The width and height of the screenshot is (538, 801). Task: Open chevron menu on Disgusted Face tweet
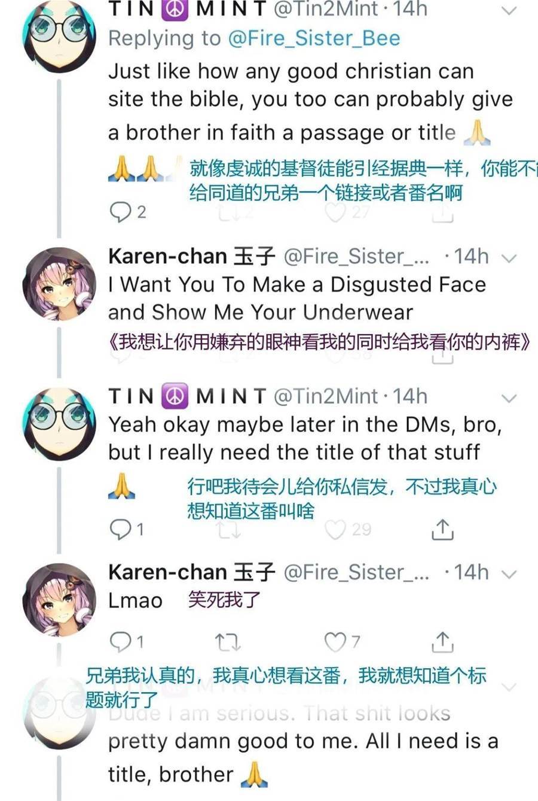click(508, 258)
